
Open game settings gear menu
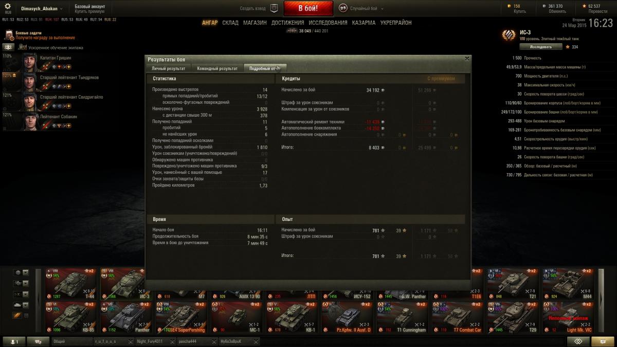7,7
